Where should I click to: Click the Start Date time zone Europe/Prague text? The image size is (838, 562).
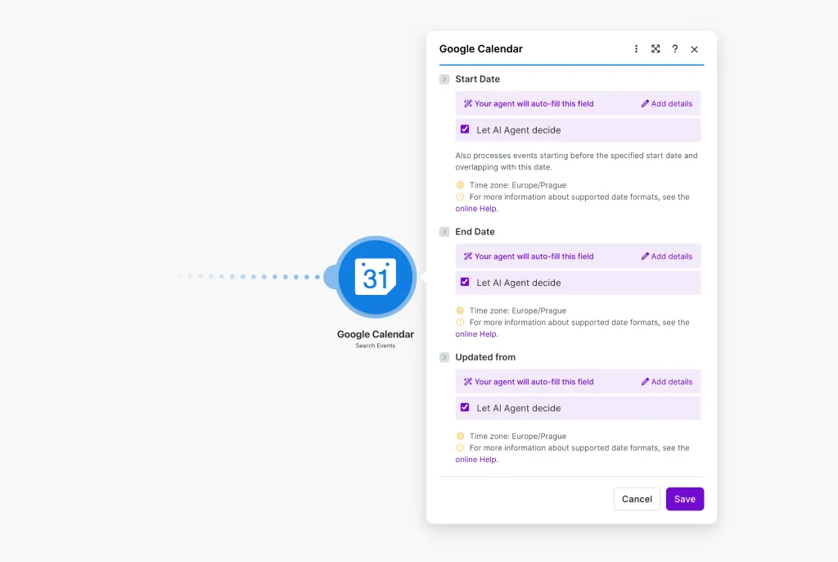point(518,185)
